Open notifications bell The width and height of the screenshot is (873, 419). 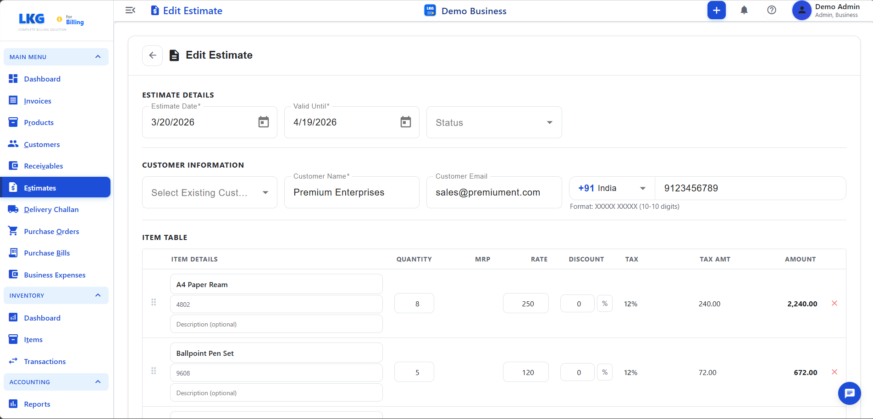pos(744,10)
